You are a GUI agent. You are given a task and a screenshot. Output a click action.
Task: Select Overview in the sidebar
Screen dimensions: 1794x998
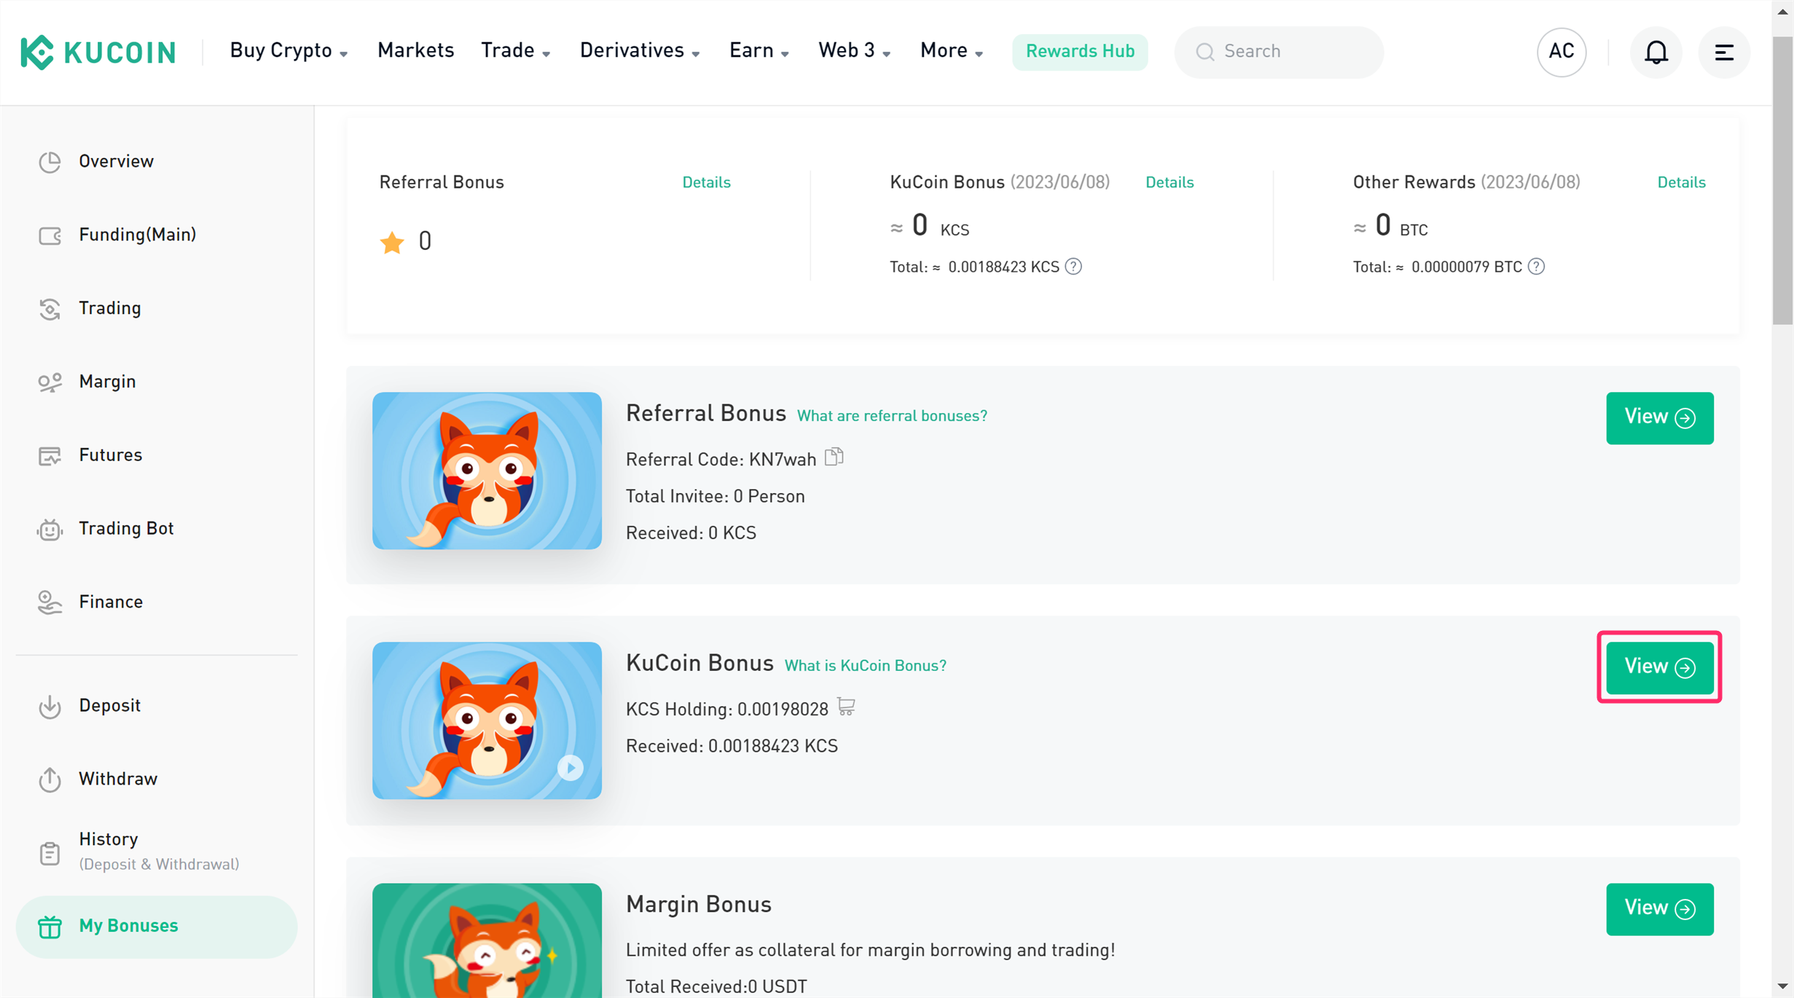[156, 162]
